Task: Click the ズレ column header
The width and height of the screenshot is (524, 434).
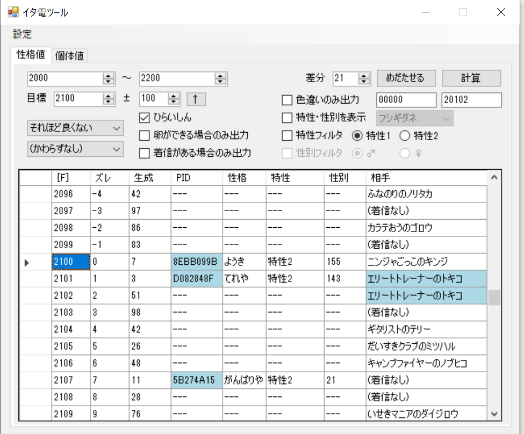Action: point(110,178)
